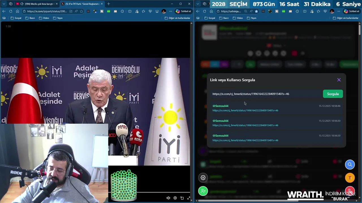Viewport: 362px width, 203px height.
Task: Open Favorites list icon in left window
Action: click(143, 11)
